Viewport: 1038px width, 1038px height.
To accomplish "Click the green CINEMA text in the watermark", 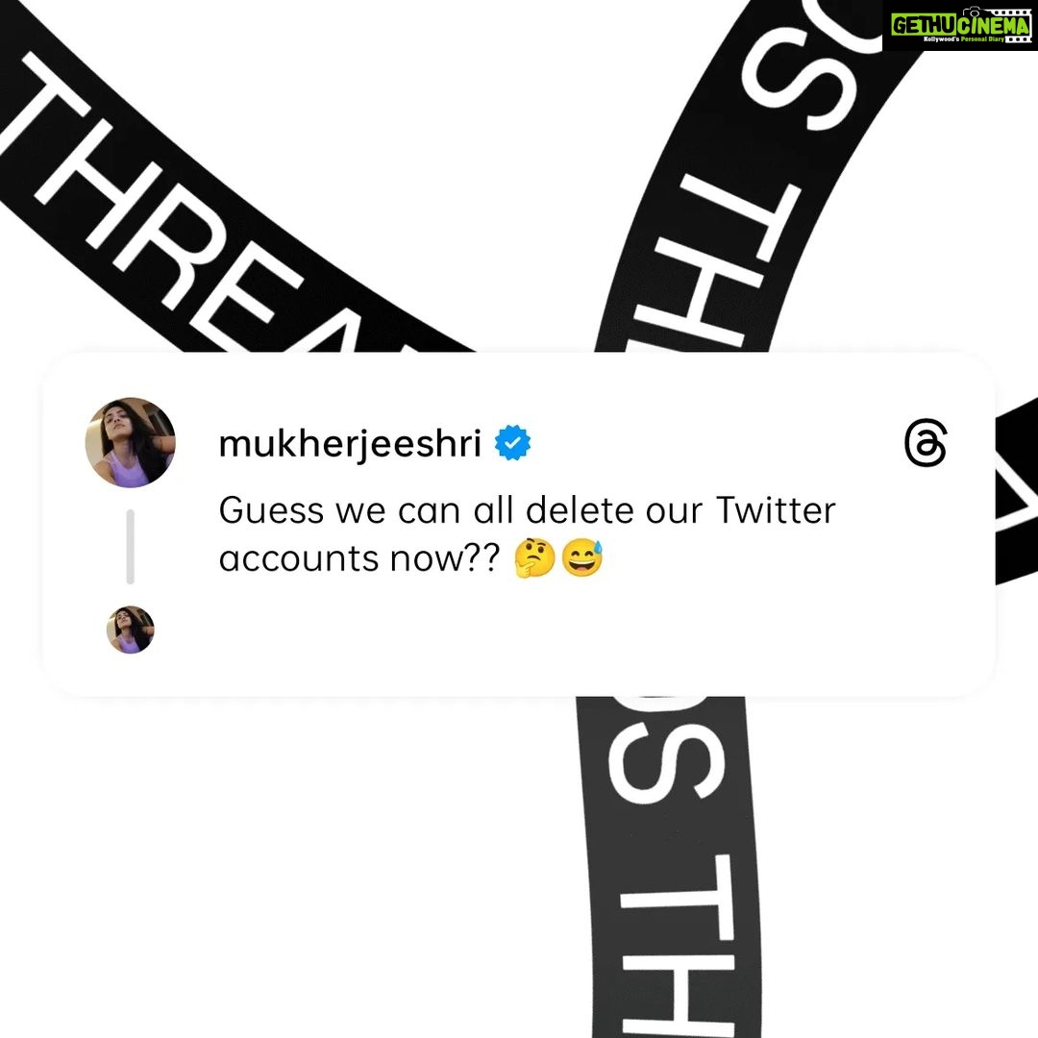I will click(x=993, y=25).
